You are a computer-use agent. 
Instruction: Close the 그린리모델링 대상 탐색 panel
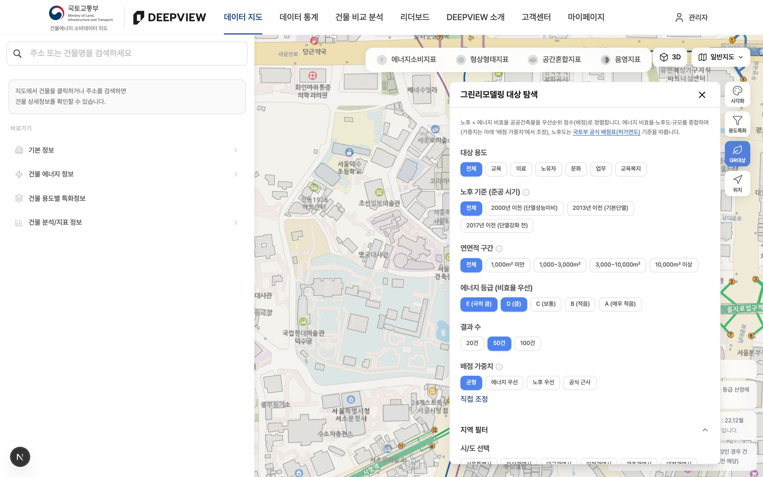click(702, 95)
